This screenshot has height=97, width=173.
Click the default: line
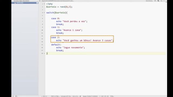56,45
